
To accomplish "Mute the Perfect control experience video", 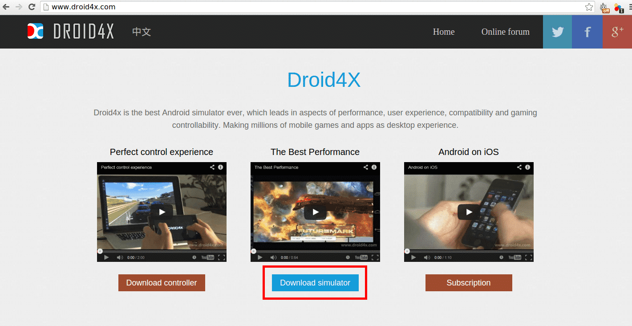I will click(x=120, y=257).
